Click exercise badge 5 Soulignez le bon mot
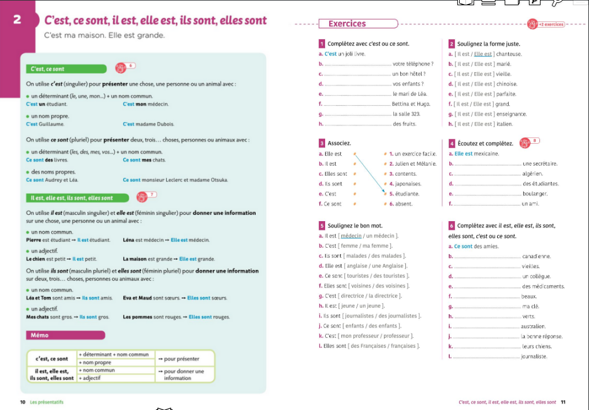This screenshot has width=589, height=410. [321, 226]
